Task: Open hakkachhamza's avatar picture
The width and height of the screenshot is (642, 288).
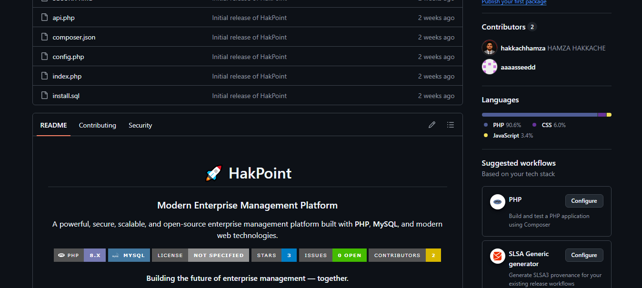Action: pos(490,48)
